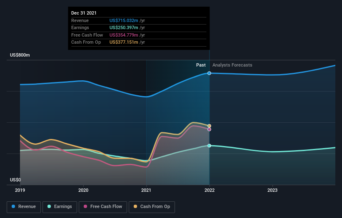Viewport: 342px width, 218px height.
Task: Click the US$0 y-axis label
Action: point(15,180)
